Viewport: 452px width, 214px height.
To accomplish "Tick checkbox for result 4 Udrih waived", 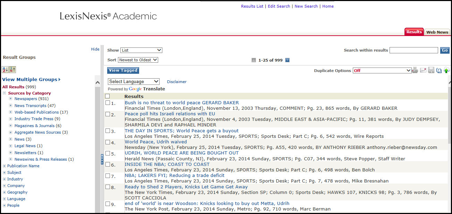I will pyautogui.click(x=108, y=142).
